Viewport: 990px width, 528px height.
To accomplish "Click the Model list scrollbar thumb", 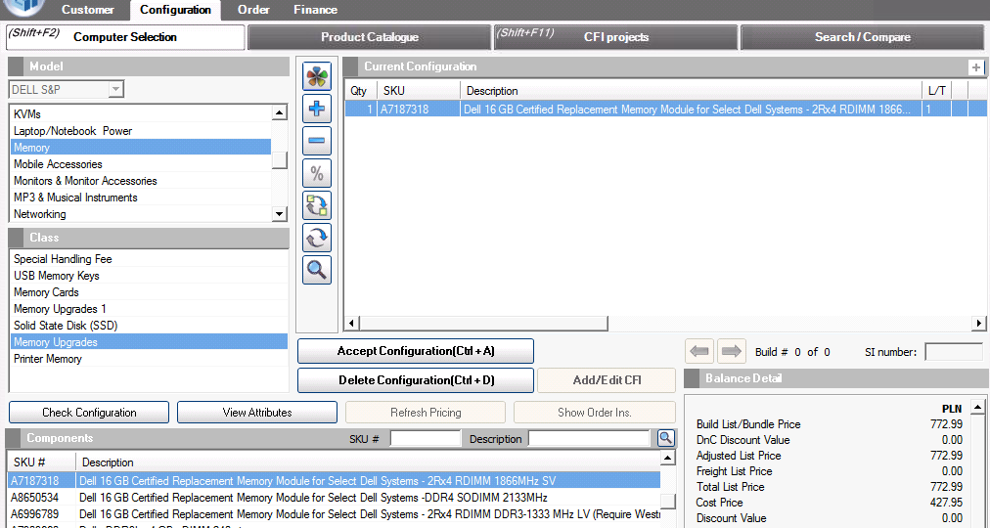I will pyautogui.click(x=279, y=160).
